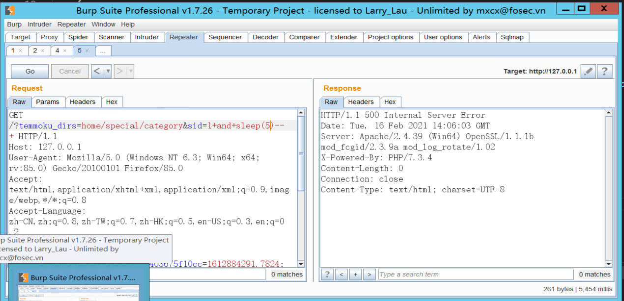Go to next match in response search
Image resolution: width=624 pixels, height=301 pixels.
[x=369, y=275]
